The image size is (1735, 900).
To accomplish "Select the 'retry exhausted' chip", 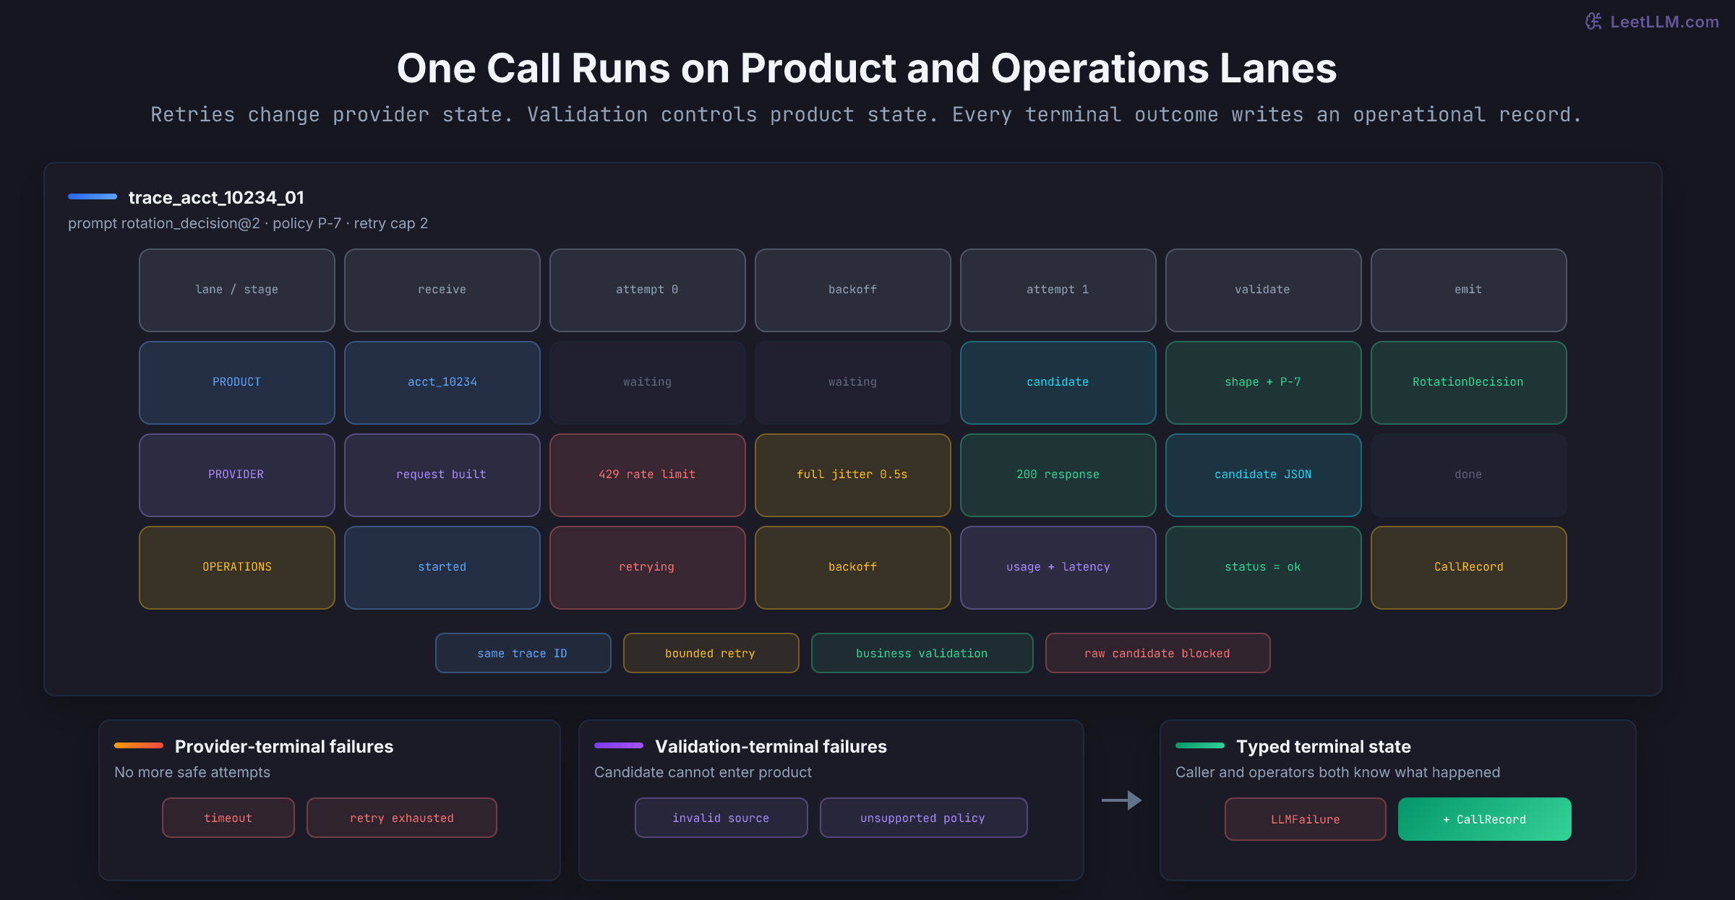I will (x=402, y=818).
